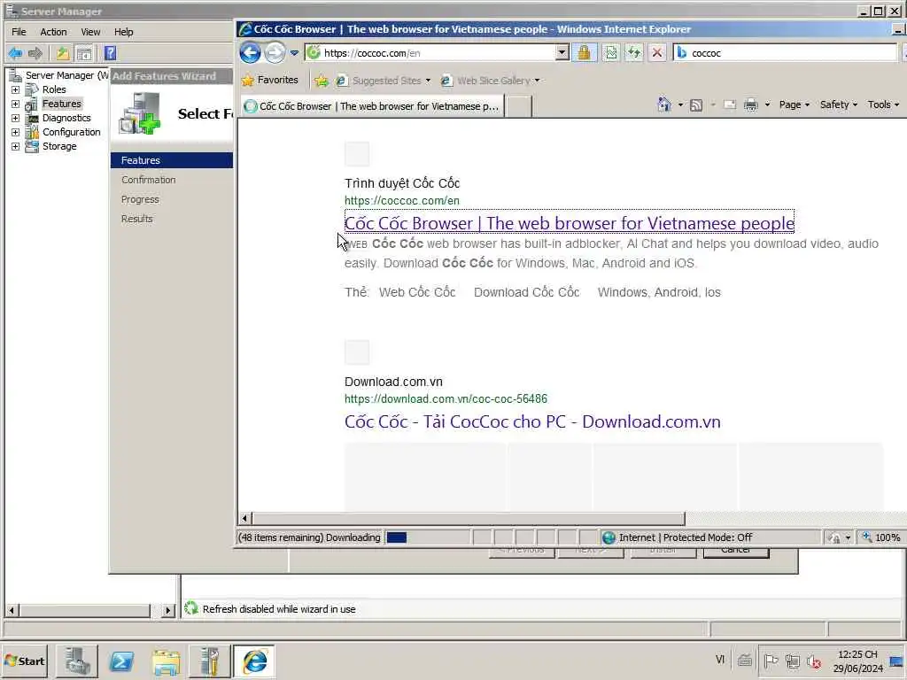Click the download.com.vn green URL text
This screenshot has width=907, height=680.
tap(446, 399)
